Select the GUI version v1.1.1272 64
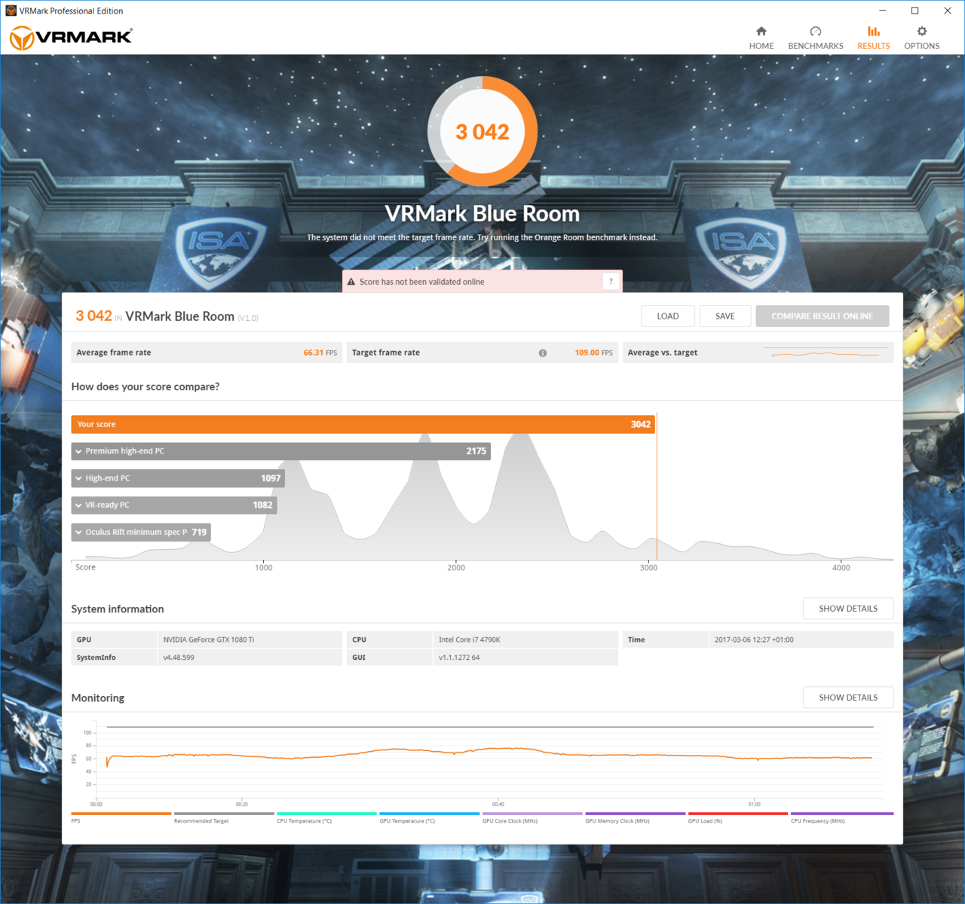This screenshot has height=904, width=965. pos(459,658)
